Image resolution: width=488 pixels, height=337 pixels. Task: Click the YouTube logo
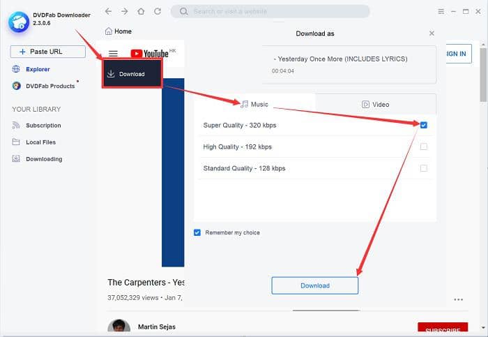pyautogui.click(x=150, y=54)
